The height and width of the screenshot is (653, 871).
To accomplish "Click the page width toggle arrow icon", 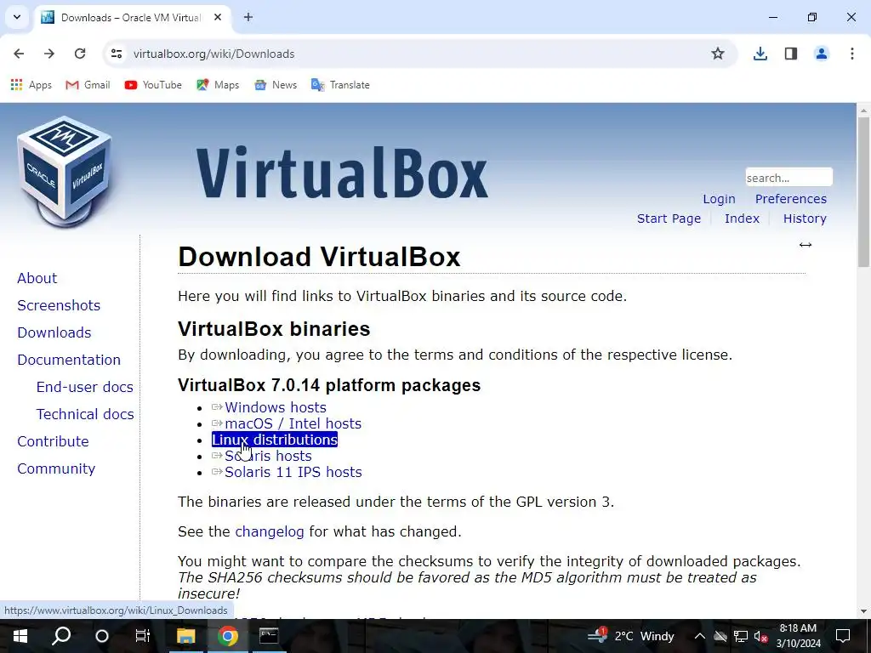I will click(806, 245).
